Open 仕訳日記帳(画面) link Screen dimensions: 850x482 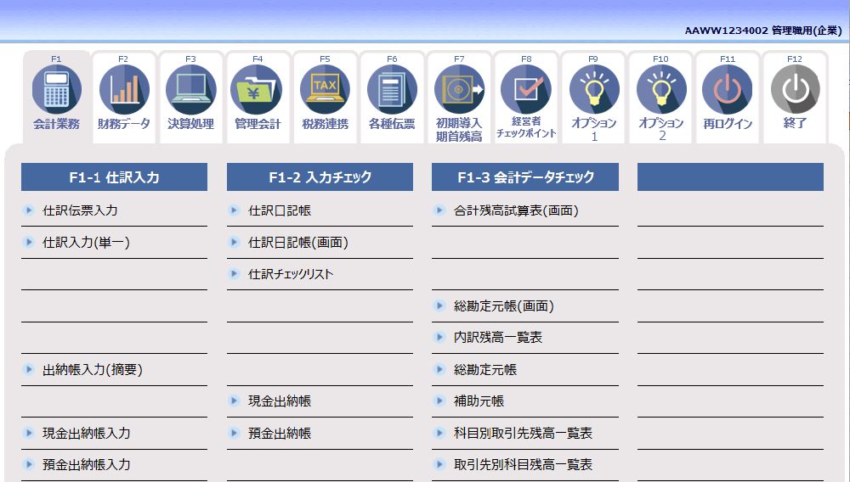coord(298,243)
